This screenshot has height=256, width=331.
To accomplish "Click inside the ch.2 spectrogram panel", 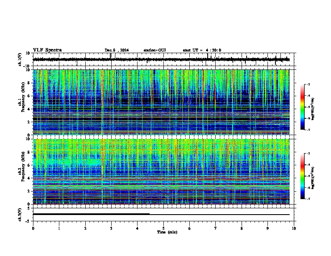I will pyautogui.click(x=161, y=172).
